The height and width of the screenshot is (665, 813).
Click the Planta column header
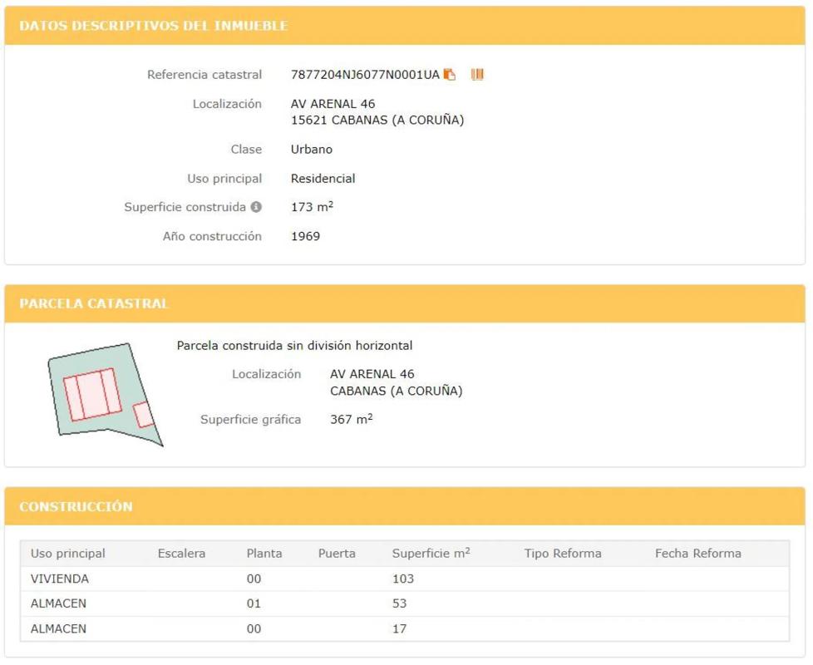[264, 554]
